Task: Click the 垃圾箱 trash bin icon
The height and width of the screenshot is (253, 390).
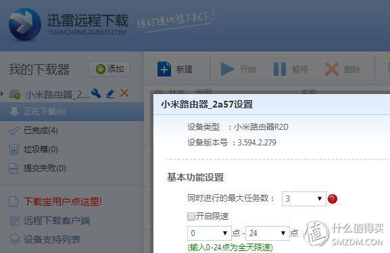Action: (x=14, y=149)
